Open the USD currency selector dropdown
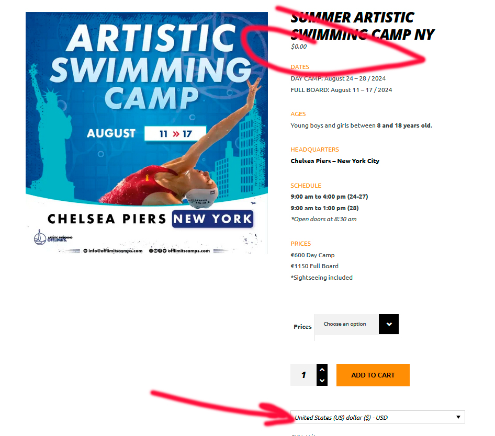495x436 pixels. point(378,417)
